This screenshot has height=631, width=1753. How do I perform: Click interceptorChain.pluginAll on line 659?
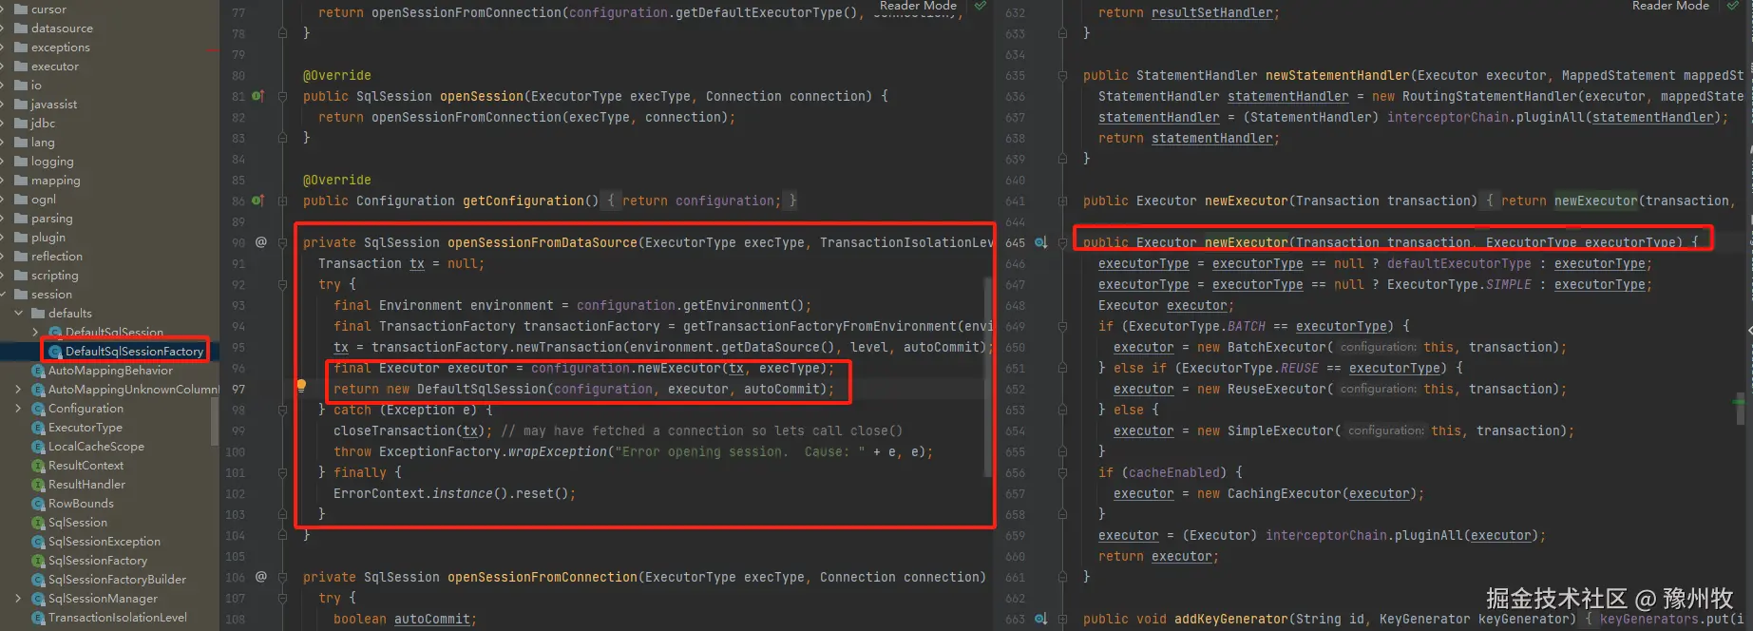[x=1363, y=535]
